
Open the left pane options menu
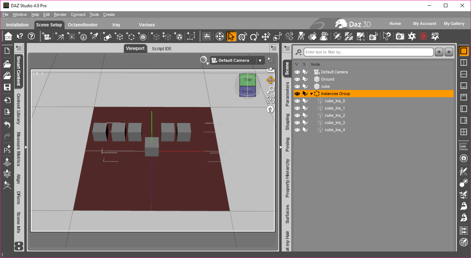click(19, 48)
